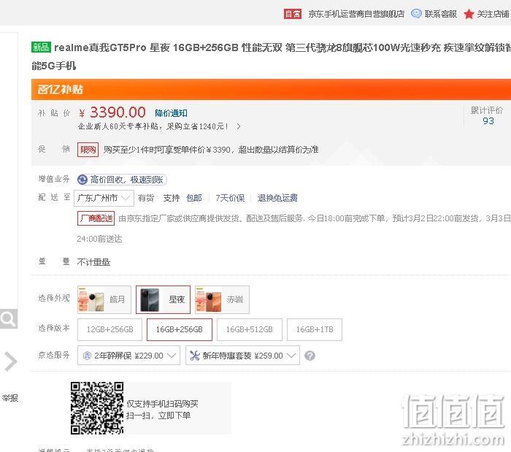511x452 pixels.
Task: Click the 联系客服 link
Action: click(x=441, y=14)
